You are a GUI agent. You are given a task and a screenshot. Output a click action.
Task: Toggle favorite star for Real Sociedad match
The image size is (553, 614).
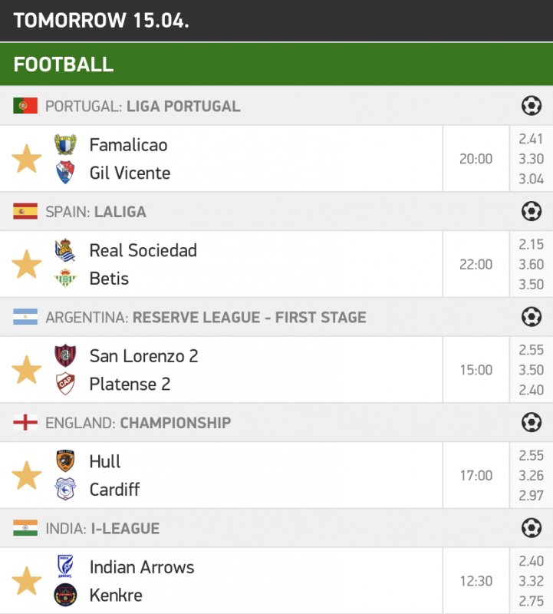pyautogui.click(x=27, y=264)
